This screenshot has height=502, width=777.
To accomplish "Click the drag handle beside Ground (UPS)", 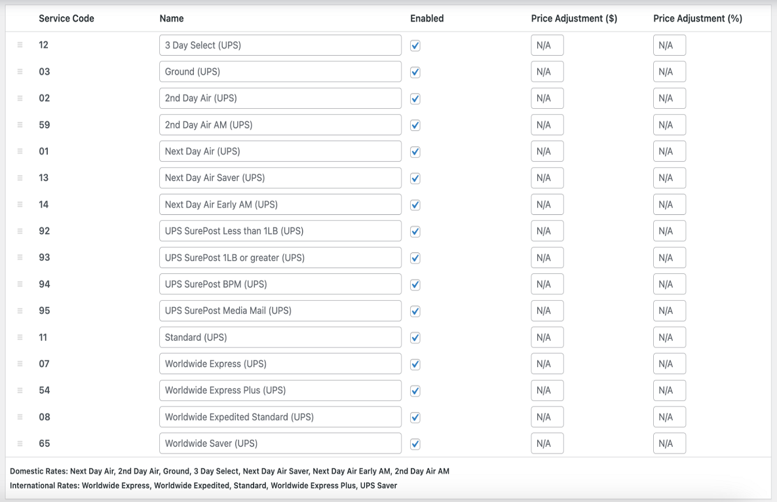I will tap(20, 71).
